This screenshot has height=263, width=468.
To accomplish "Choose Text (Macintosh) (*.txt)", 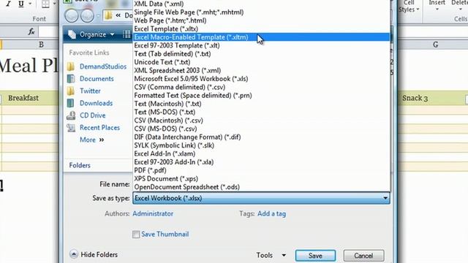I will [261, 104].
